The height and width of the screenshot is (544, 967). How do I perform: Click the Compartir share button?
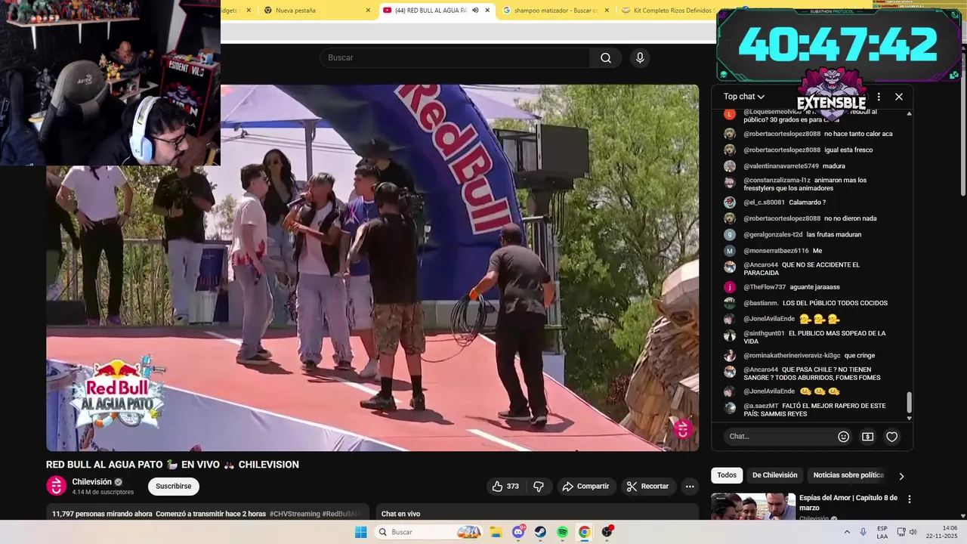[x=586, y=487]
